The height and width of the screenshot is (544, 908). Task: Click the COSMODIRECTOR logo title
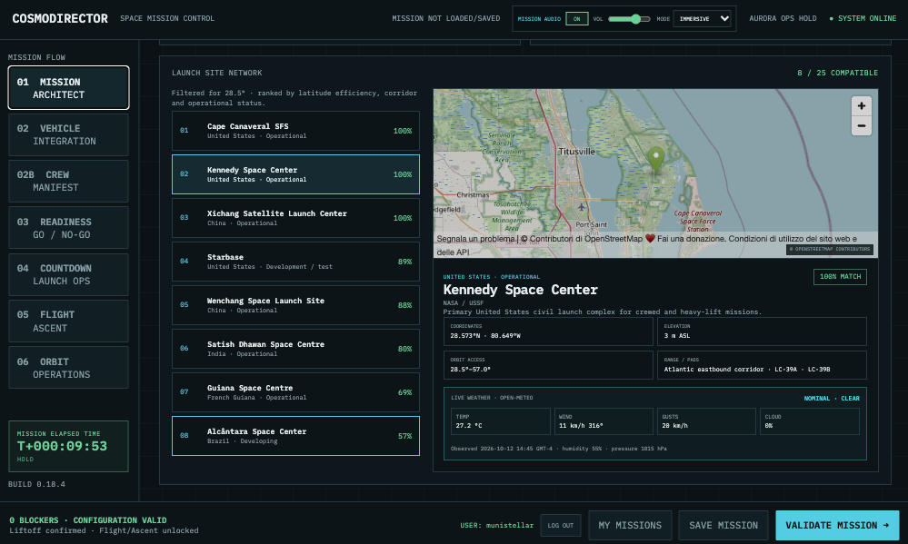[x=60, y=18]
